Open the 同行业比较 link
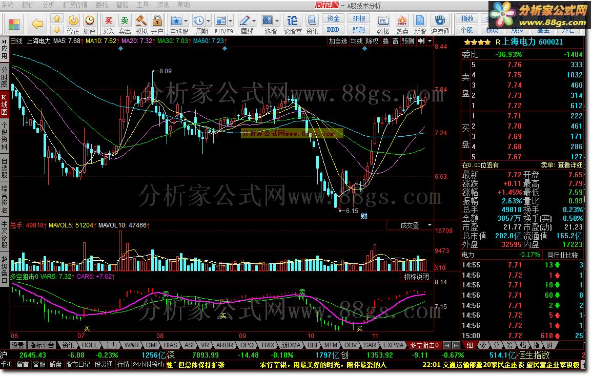 [x=563, y=255]
